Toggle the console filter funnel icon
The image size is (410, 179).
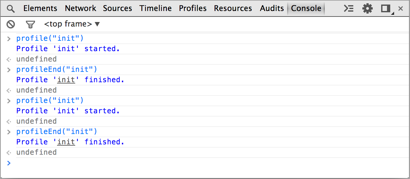click(x=30, y=24)
